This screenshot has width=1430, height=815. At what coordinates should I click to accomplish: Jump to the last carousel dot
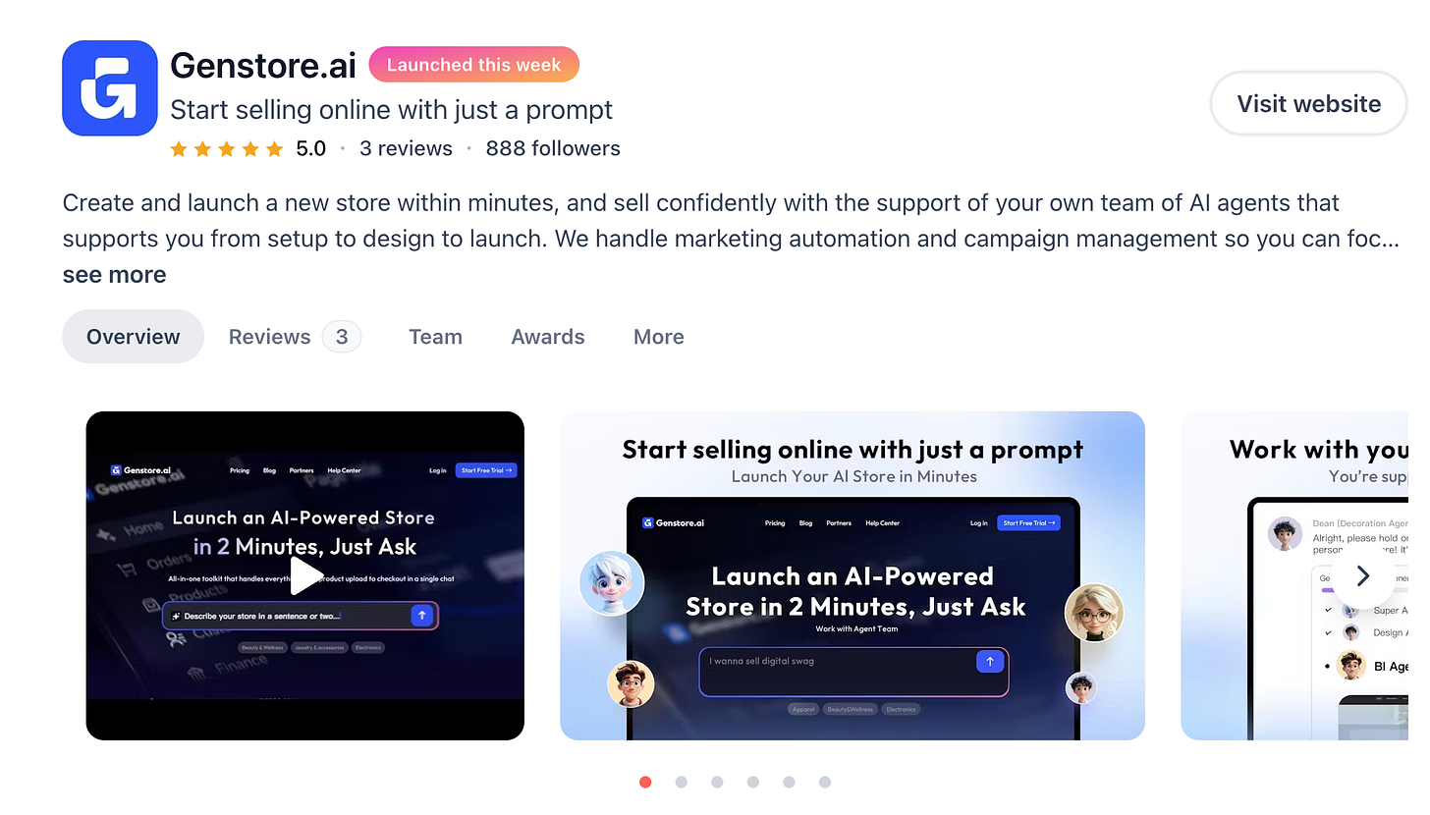[x=824, y=783]
